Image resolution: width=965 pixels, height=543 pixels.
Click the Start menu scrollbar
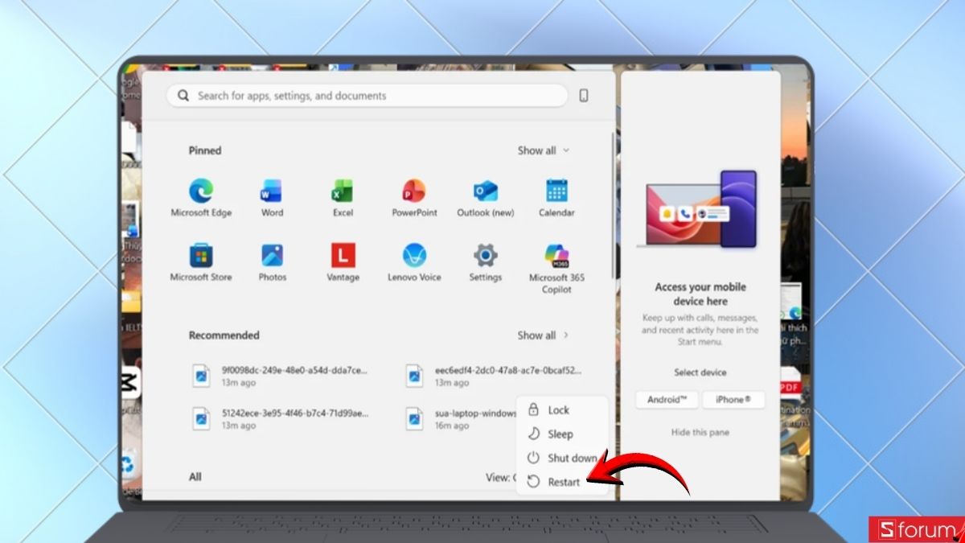[x=614, y=205]
